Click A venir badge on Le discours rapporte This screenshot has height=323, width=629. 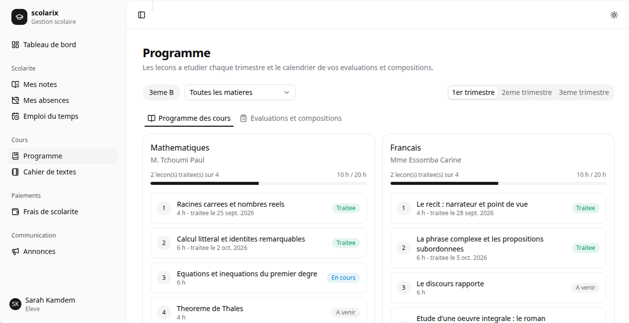[585, 288]
